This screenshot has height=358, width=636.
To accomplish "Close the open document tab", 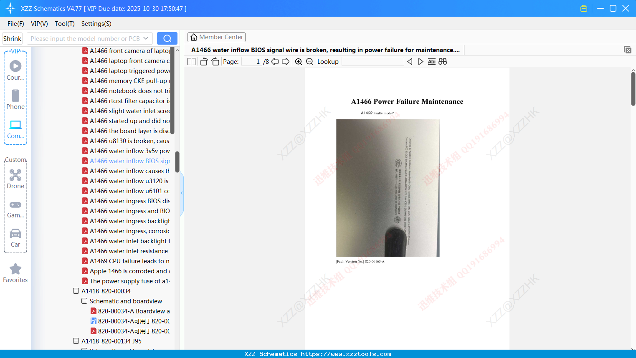I will (628, 50).
